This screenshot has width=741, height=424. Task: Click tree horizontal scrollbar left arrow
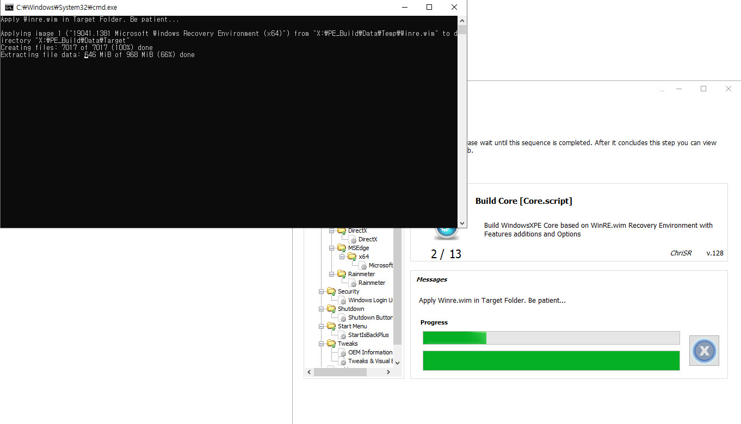point(309,372)
